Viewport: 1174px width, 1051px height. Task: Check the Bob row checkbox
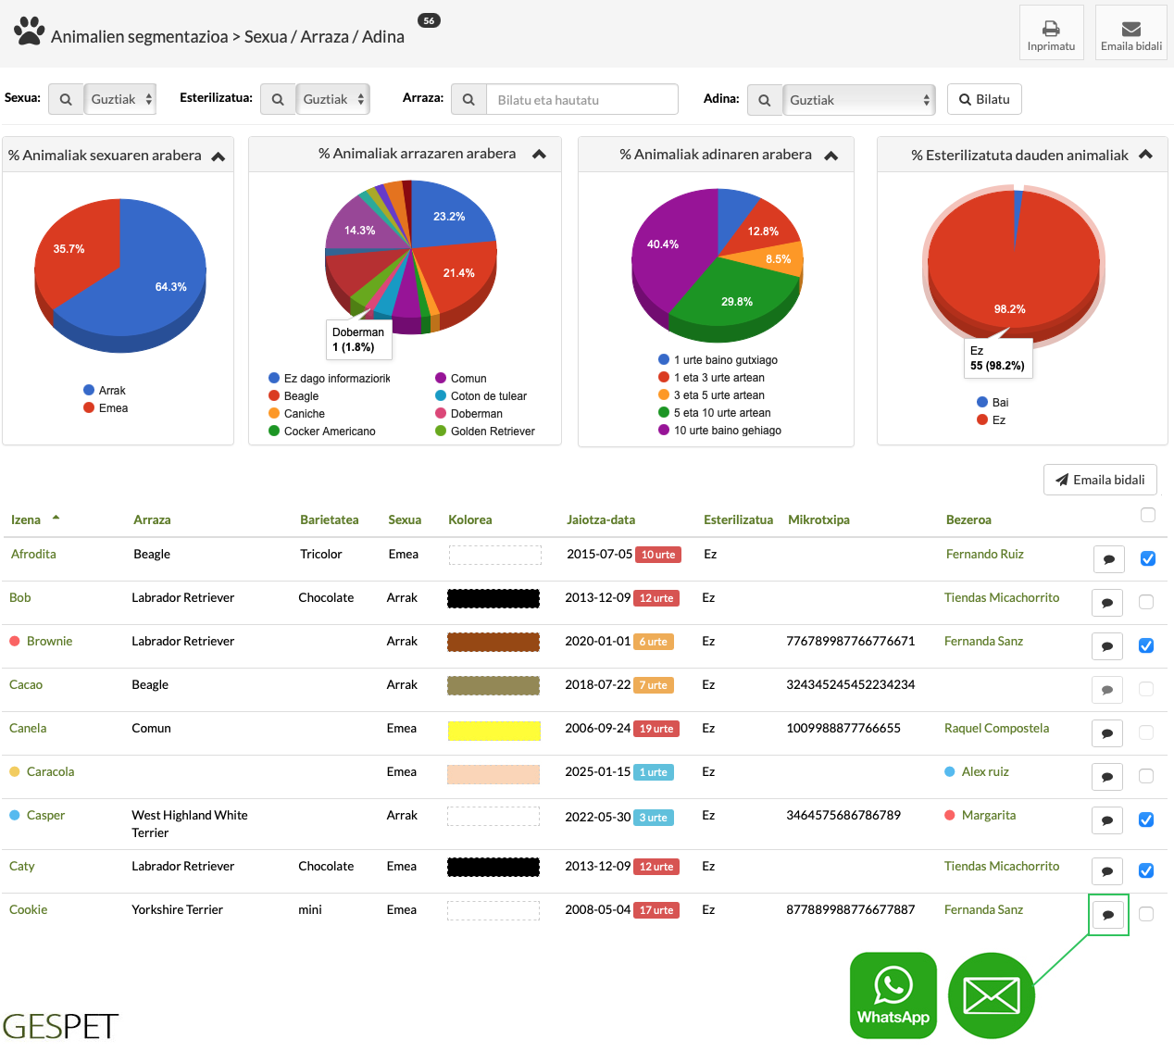tap(1146, 602)
